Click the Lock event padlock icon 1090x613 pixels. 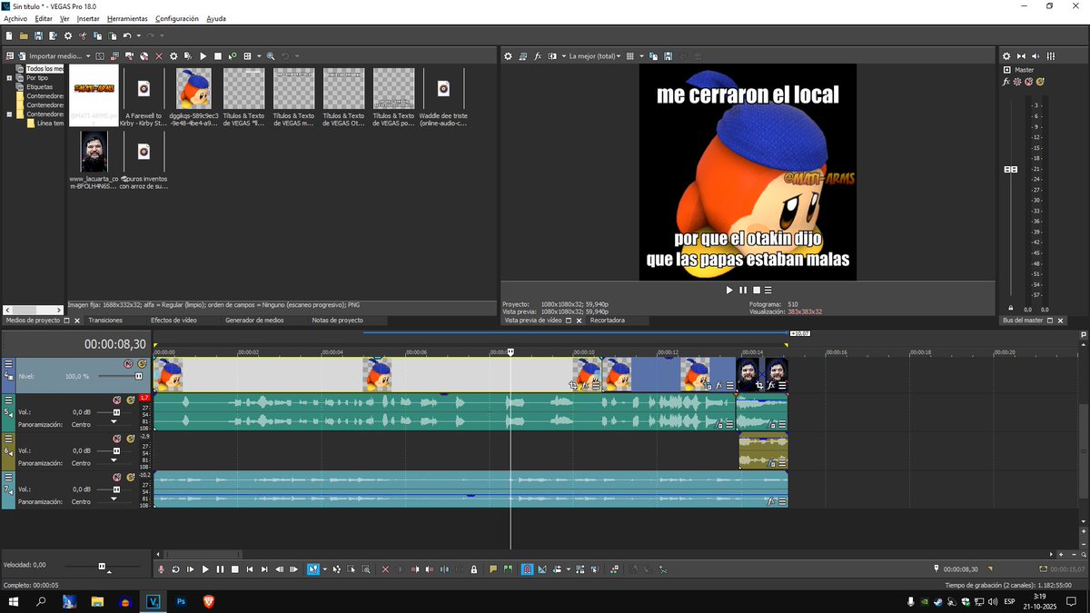tap(473, 569)
